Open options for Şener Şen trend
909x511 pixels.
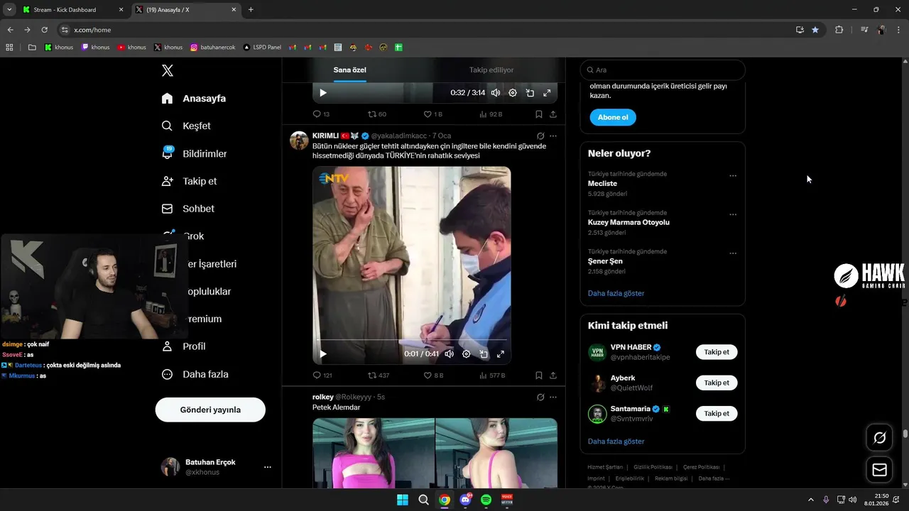click(733, 253)
